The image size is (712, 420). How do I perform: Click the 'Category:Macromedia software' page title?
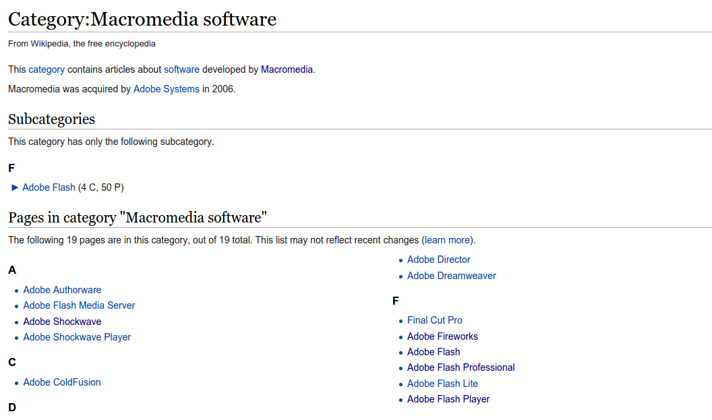(x=142, y=19)
